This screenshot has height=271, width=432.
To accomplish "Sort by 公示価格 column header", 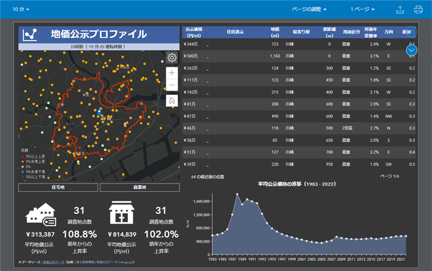I will pos(193,32).
